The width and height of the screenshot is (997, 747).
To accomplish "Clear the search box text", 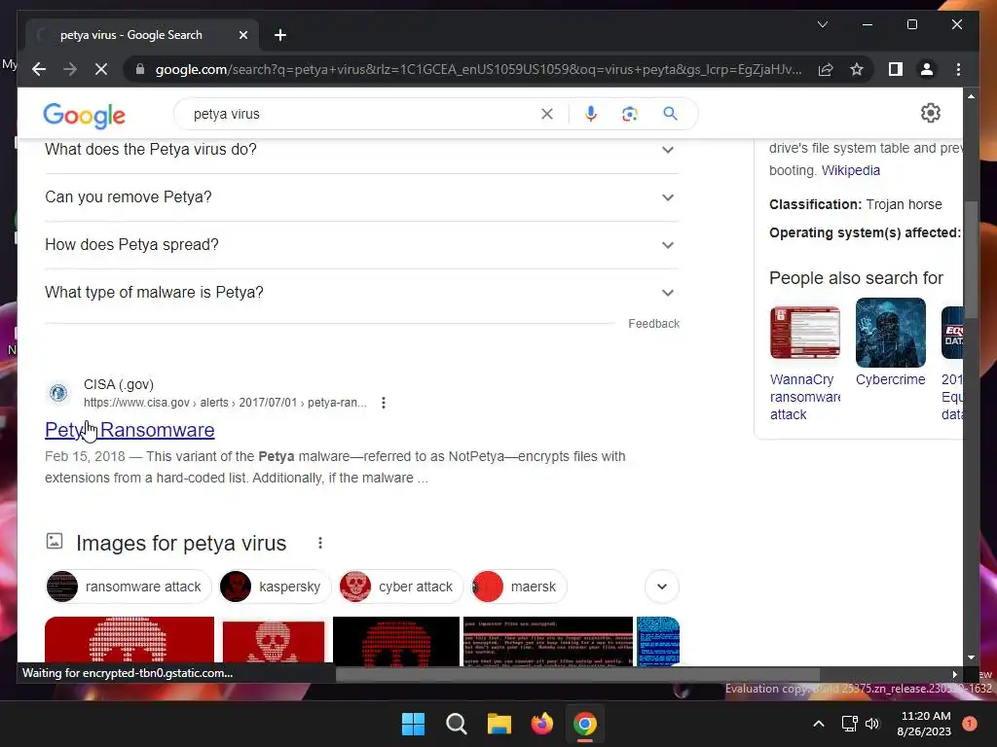I will tap(547, 115).
